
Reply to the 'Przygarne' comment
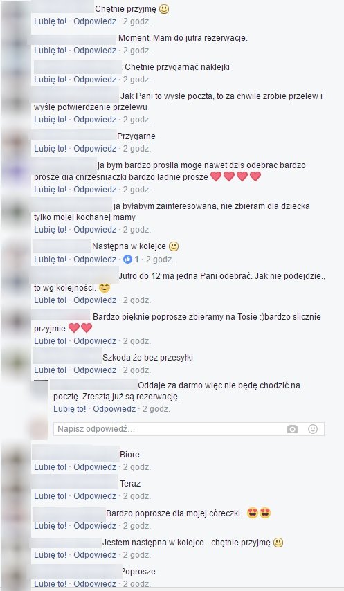[95, 149]
